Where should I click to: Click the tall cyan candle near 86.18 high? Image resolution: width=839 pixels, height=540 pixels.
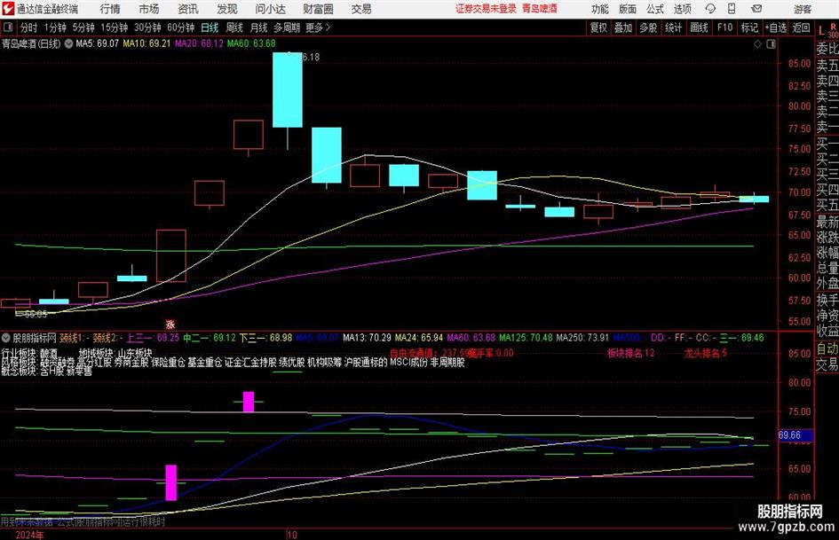coord(288,90)
